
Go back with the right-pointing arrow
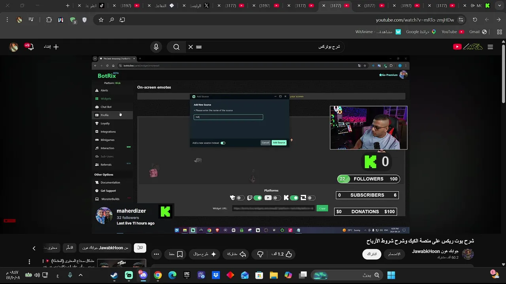click(498, 20)
